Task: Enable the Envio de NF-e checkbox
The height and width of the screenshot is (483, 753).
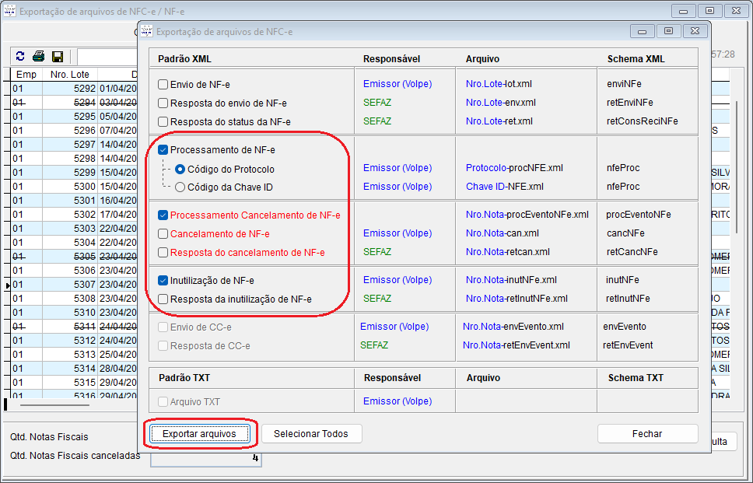Action: pos(163,84)
